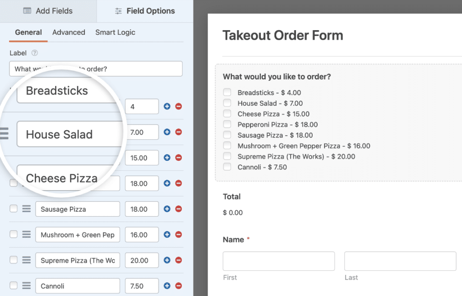Click the drag handle beside Cannoli
Viewport: 462px width, 296px height.
27,286
